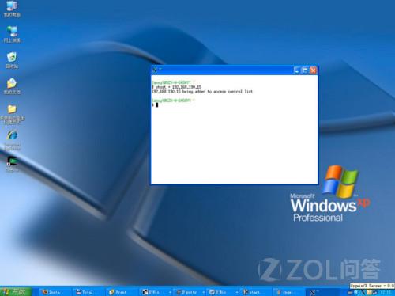Switch to the third taskbar button
The width and height of the screenshot is (395, 296).
click(x=122, y=292)
